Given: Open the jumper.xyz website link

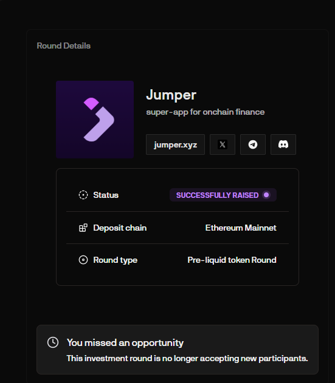Looking at the screenshot, I should (x=175, y=144).
